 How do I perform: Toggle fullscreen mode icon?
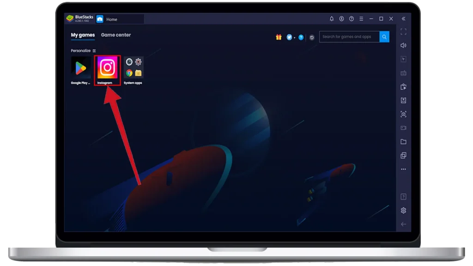(x=403, y=32)
